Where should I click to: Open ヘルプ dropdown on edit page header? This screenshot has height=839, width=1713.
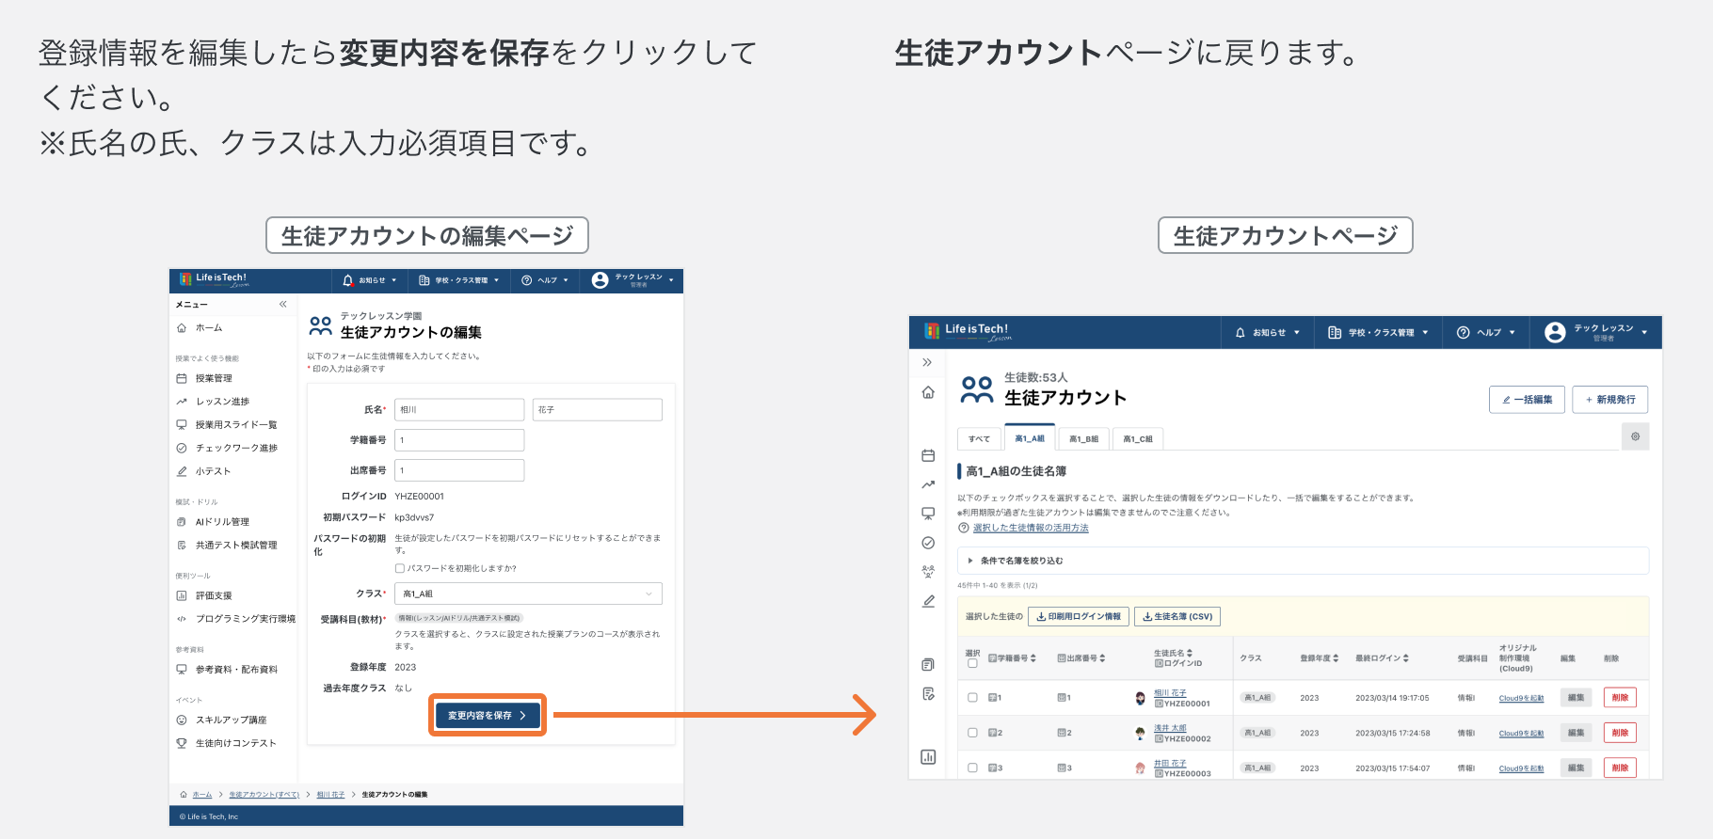coord(545,280)
